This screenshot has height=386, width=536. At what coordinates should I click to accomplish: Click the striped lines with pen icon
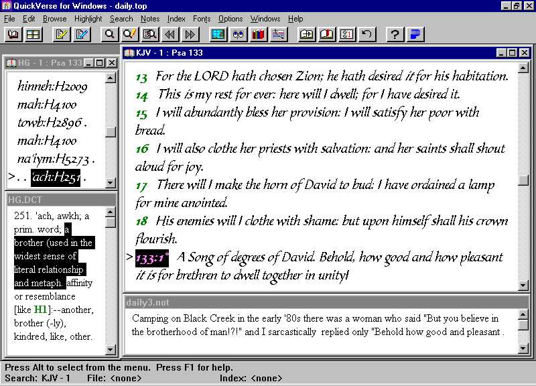[x=279, y=34]
